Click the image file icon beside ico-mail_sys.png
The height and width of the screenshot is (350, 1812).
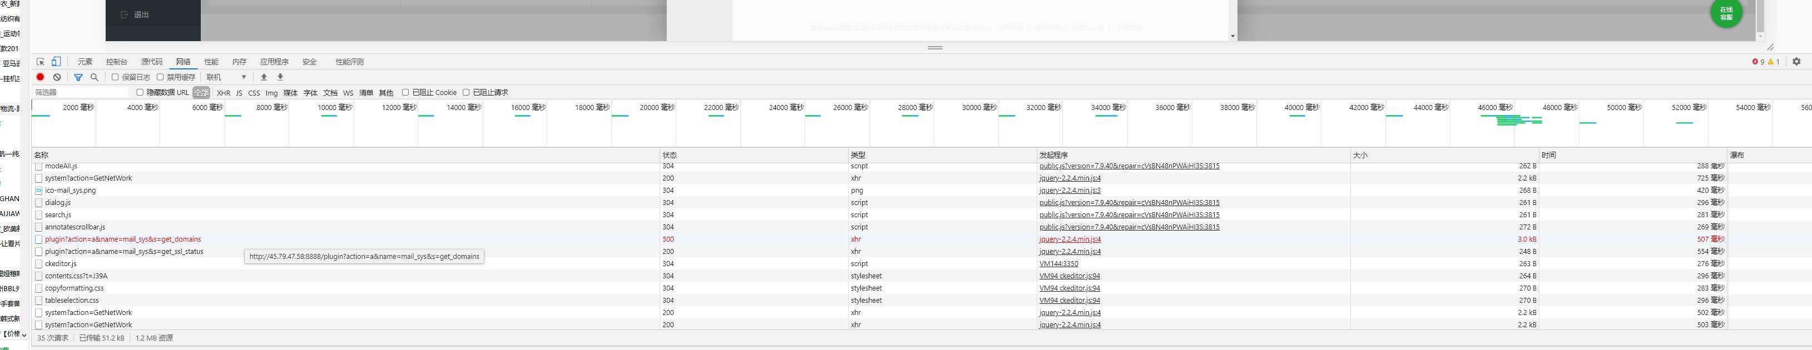tap(39, 191)
